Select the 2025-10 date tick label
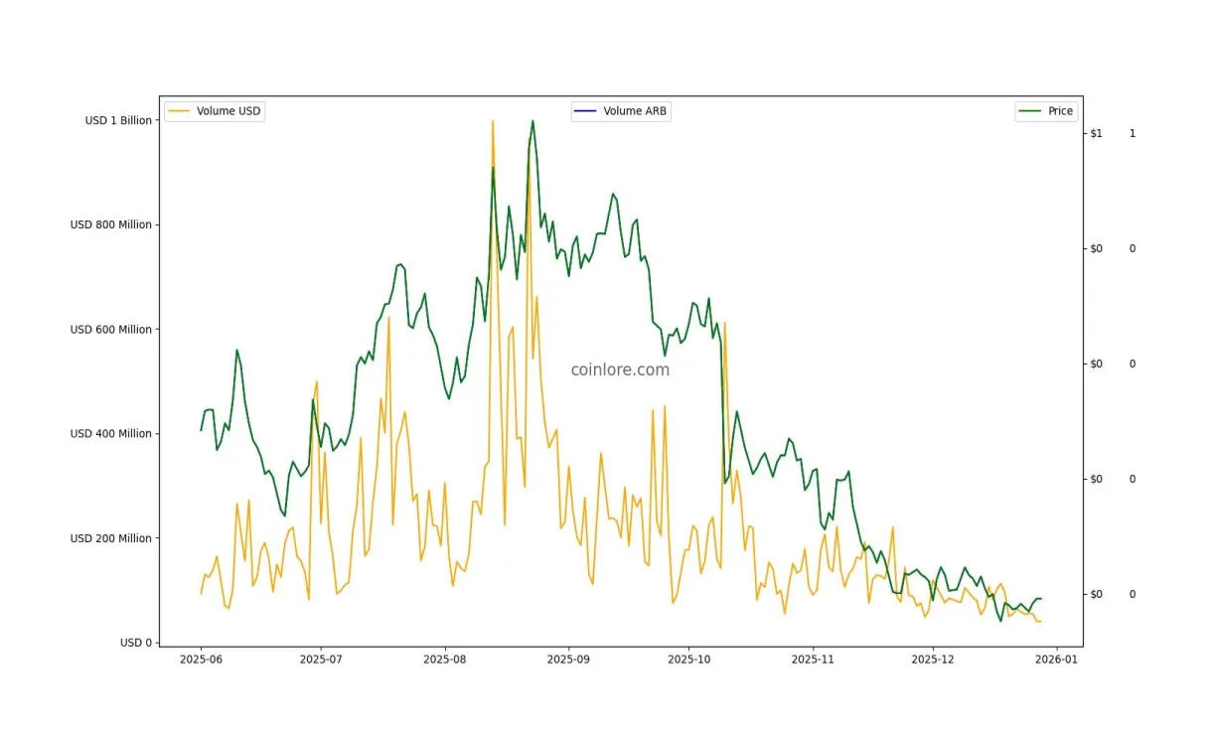 (689, 659)
